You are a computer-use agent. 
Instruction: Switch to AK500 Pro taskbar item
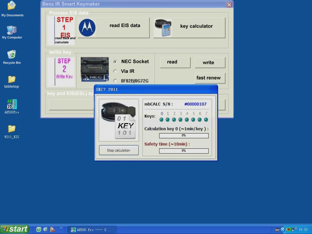pos(92,229)
